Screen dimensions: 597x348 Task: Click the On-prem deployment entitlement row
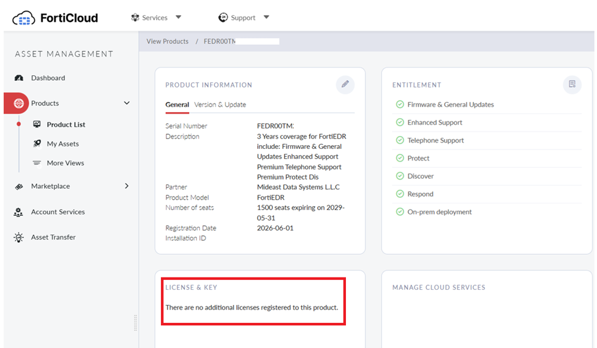click(487, 212)
